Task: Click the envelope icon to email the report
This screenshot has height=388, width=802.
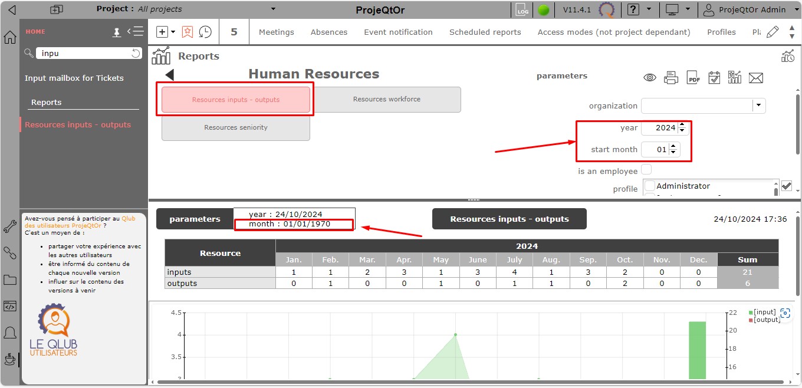Action: [x=756, y=78]
